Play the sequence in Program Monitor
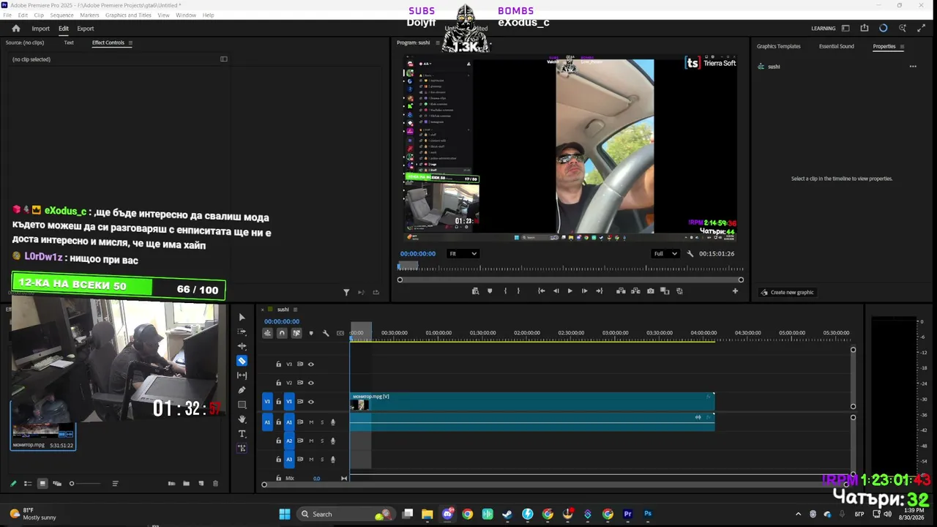 tap(570, 291)
